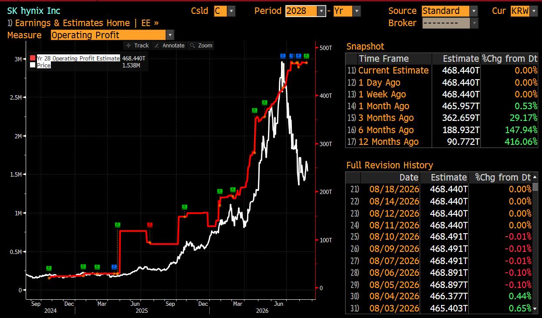Screen dimensions: 542x318
Task: Activate the chart Zoom magnifier tool
Action: point(201,45)
